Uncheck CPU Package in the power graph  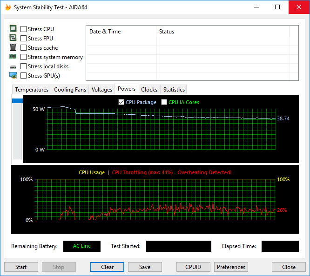click(121, 102)
